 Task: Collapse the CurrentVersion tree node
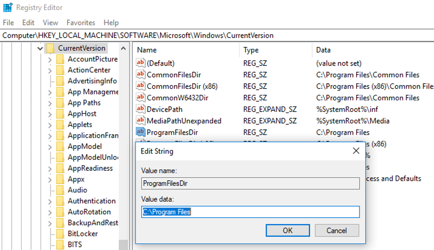[40, 49]
